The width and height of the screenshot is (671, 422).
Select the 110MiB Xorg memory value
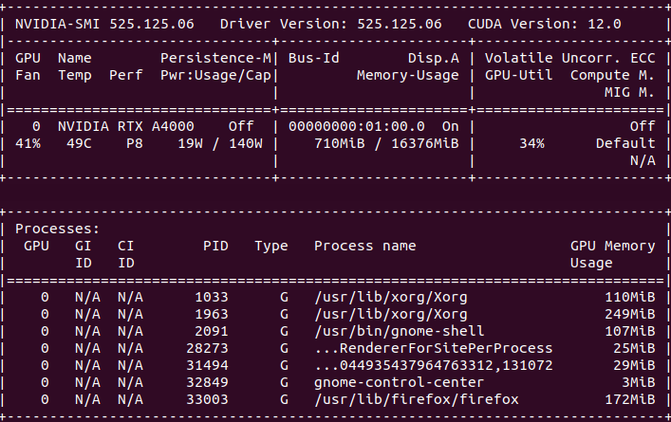(x=630, y=297)
